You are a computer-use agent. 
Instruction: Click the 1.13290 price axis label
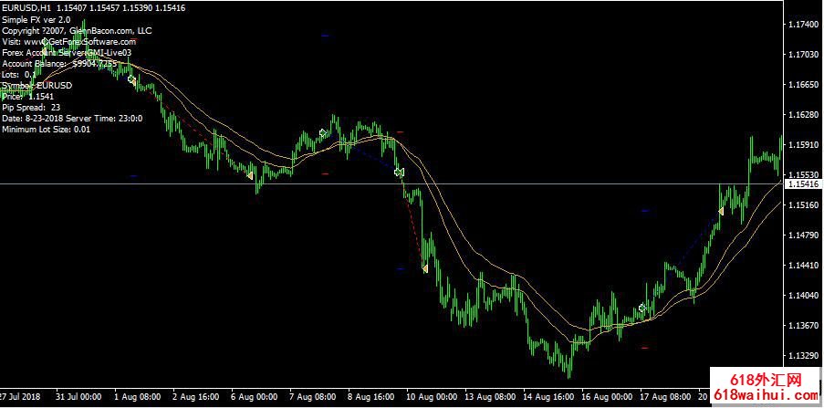(x=803, y=355)
